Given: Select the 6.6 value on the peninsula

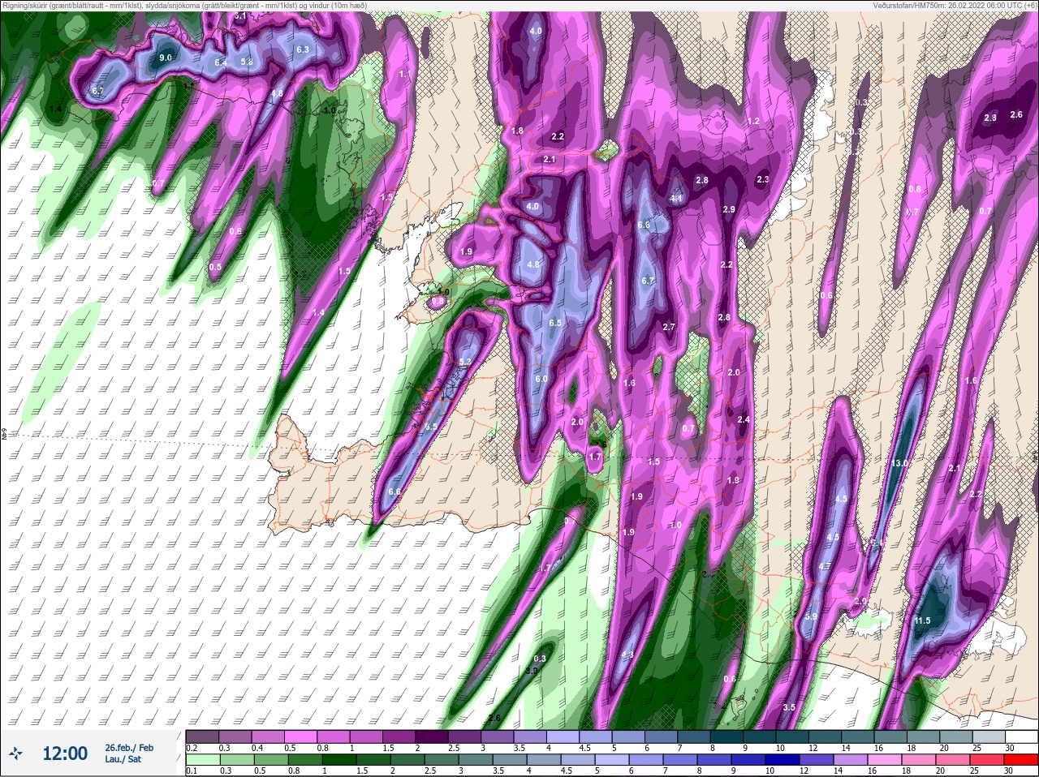Looking at the screenshot, I should (x=394, y=492).
